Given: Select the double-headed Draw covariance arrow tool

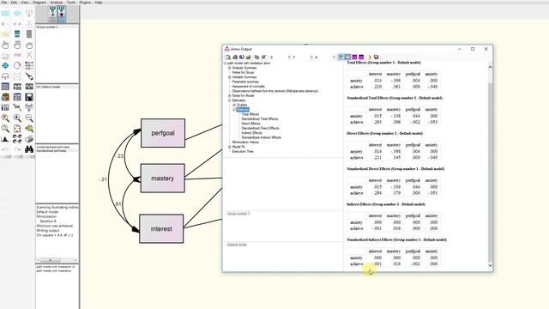Looking at the screenshot, I should point(17,24).
